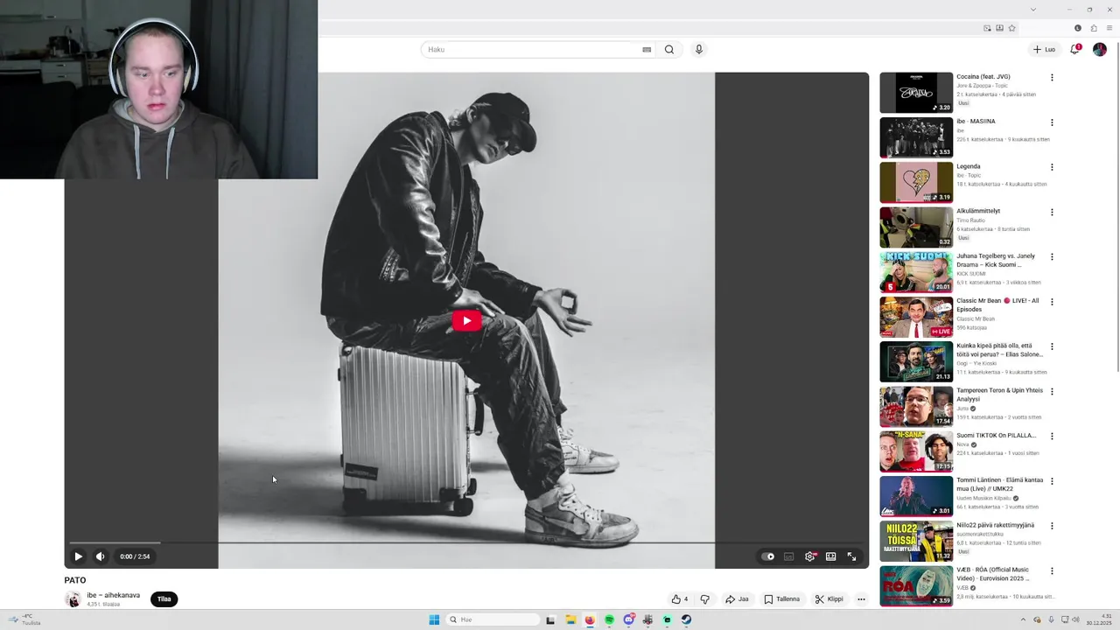Open options menu for ibe - MASIINA

click(x=1052, y=122)
